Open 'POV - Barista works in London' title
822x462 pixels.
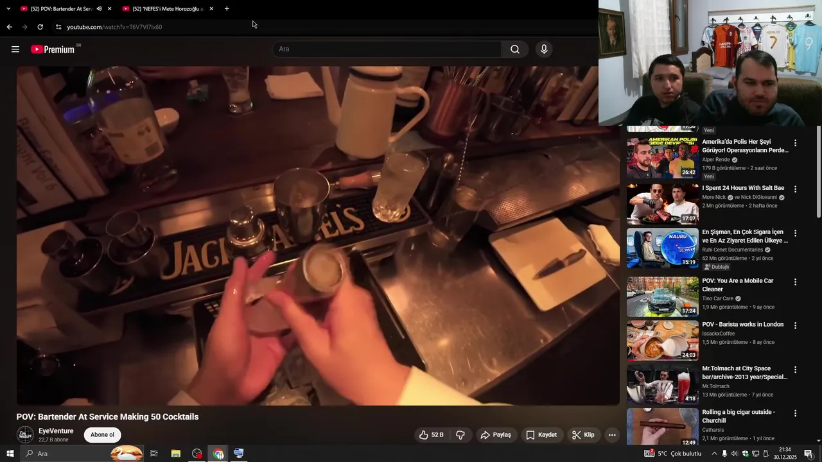742,325
